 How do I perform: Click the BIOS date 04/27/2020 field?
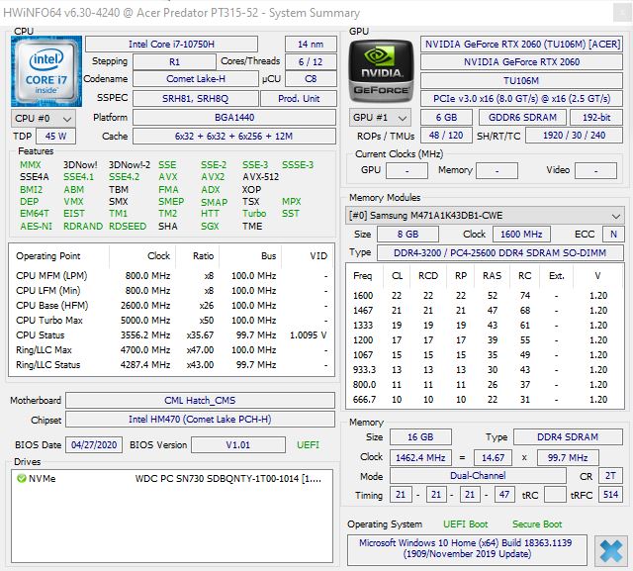click(94, 444)
